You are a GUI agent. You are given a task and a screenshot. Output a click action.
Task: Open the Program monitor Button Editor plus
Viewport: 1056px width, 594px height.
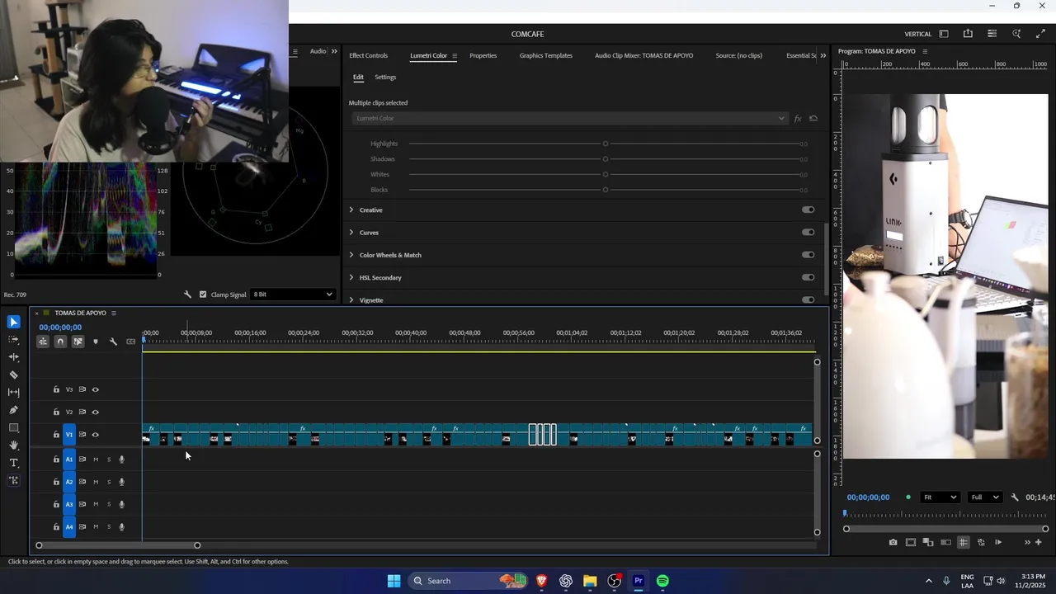pyautogui.click(x=1039, y=542)
